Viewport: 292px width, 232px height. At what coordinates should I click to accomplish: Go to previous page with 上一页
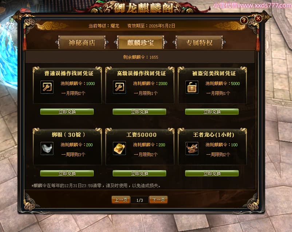click(121, 200)
